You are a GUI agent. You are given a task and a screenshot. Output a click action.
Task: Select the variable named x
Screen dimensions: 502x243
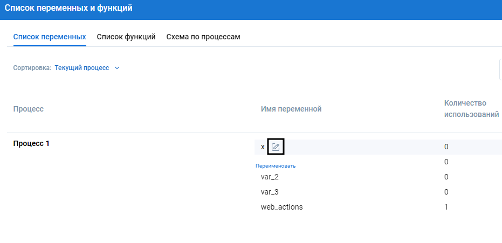coord(263,147)
